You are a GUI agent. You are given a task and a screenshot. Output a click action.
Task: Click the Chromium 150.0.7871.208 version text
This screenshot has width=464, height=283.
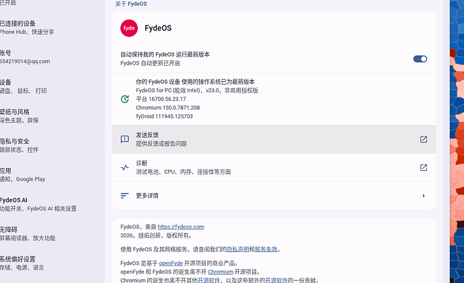[x=168, y=108]
